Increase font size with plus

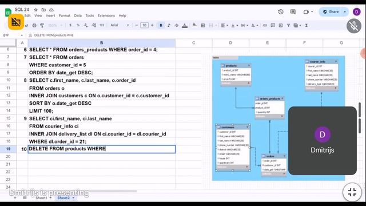(152, 25)
